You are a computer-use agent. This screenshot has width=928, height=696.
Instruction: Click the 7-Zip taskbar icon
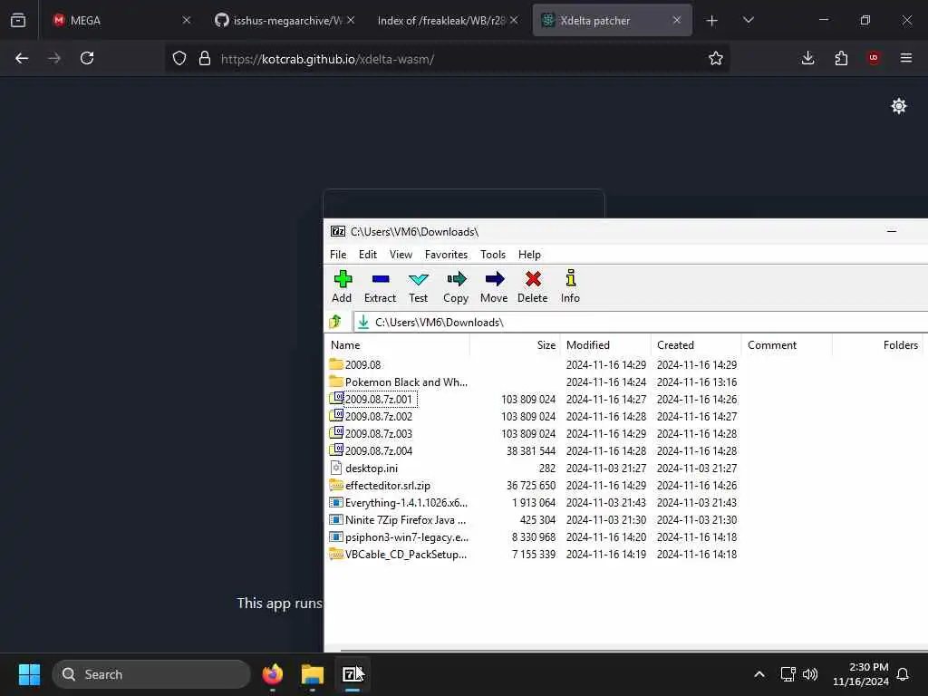click(353, 674)
